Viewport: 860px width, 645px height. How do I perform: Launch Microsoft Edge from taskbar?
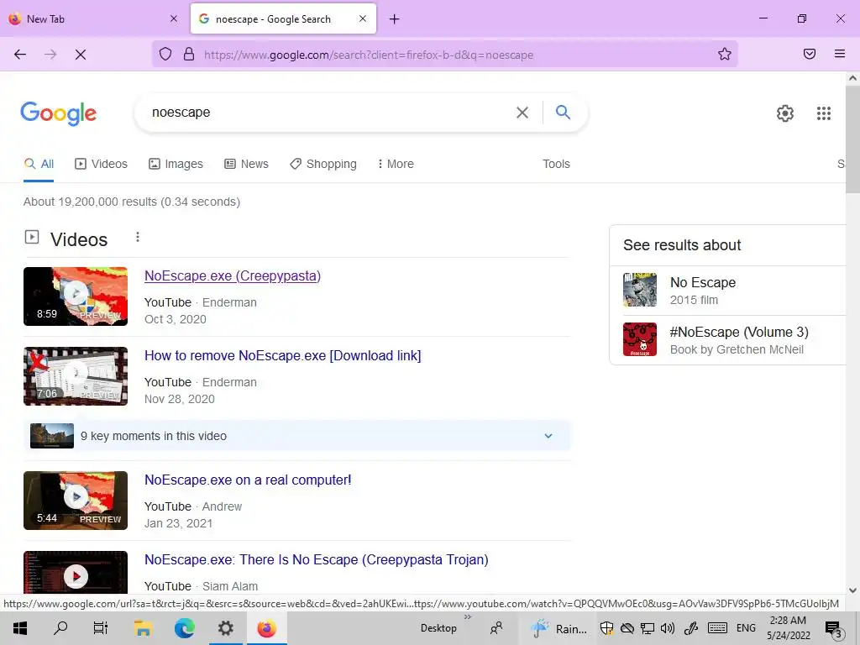click(184, 628)
